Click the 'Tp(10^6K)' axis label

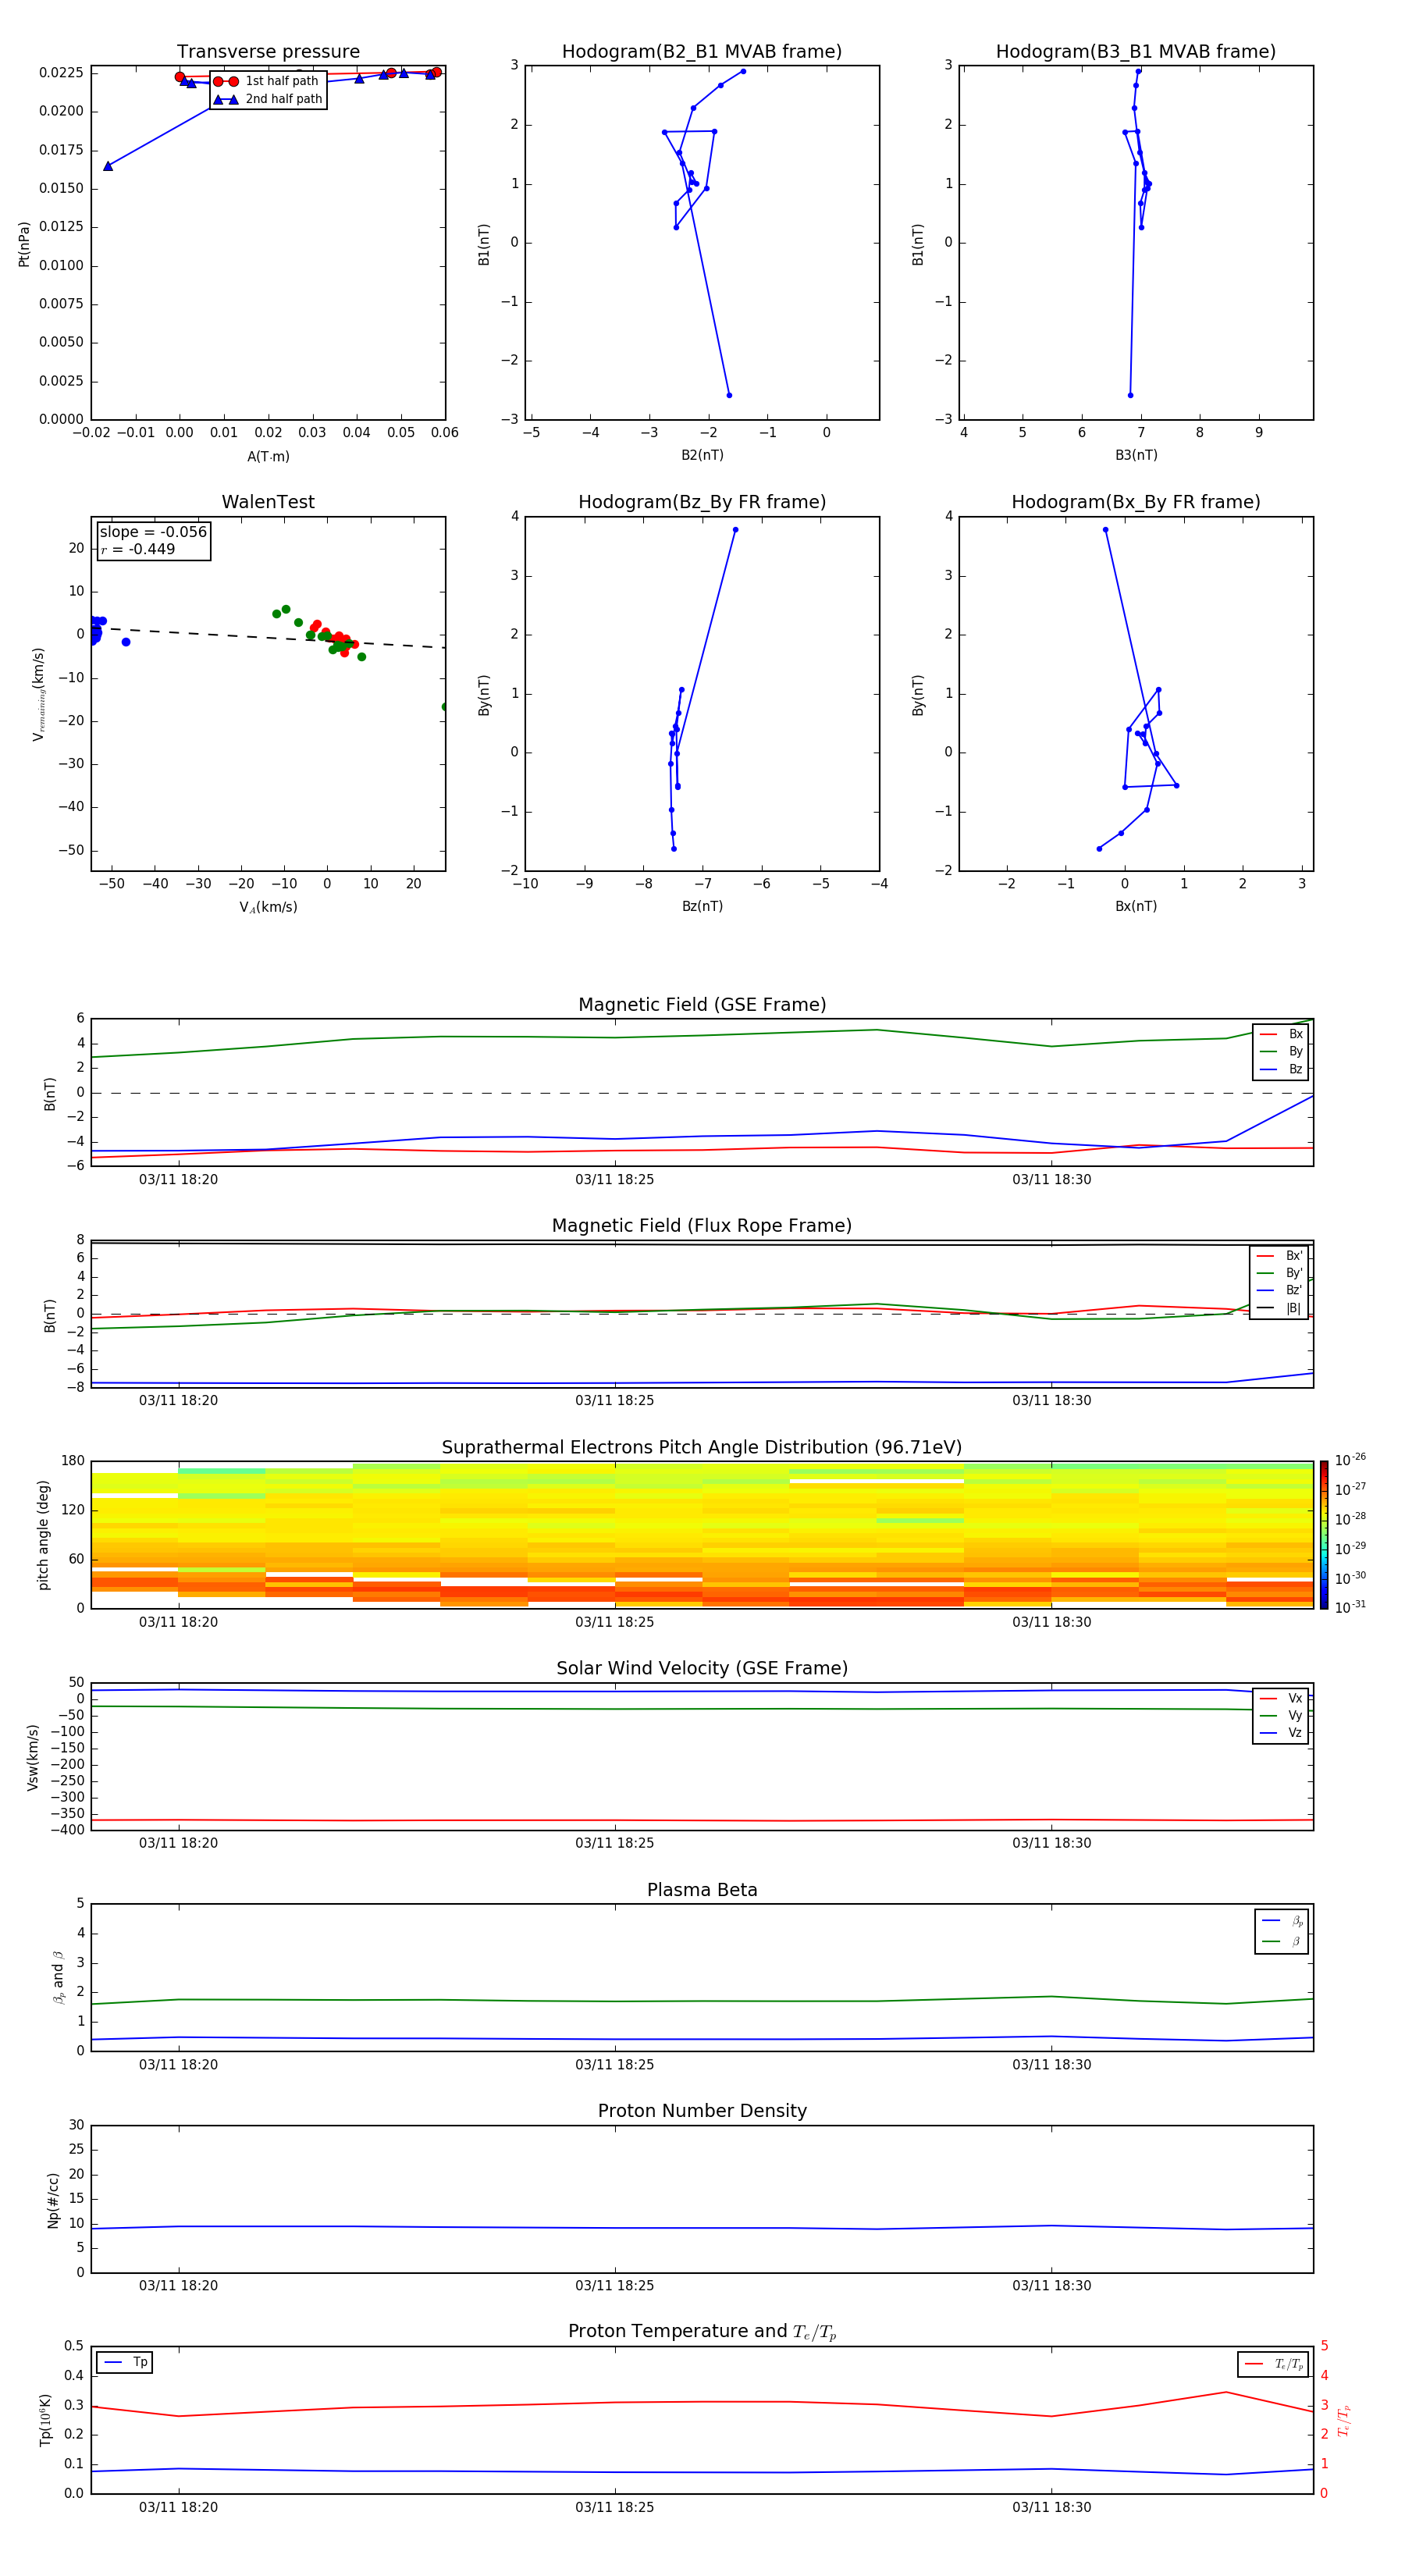coord(45,2420)
